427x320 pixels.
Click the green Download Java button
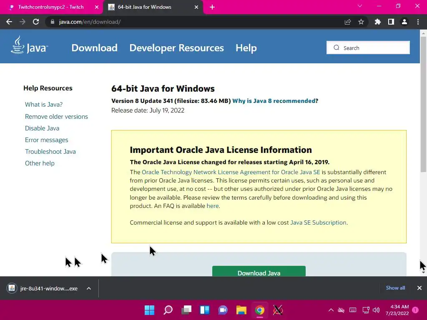tap(259, 272)
